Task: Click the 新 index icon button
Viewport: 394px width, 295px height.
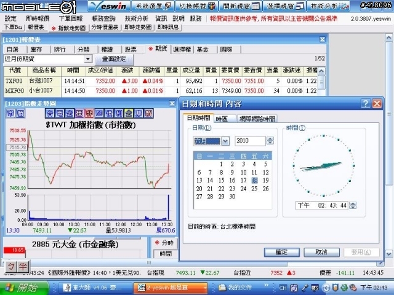Action: [148, 114]
